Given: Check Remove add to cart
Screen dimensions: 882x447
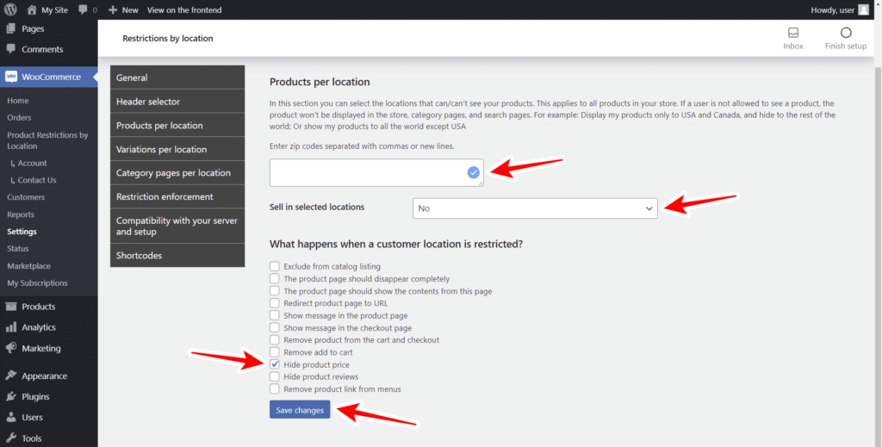Looking at the screenshot, I should point(275,352).
